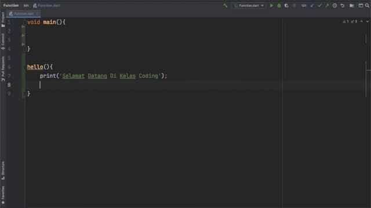Click the Stop square button
The image size is (371, 208).
pos(294,5)
